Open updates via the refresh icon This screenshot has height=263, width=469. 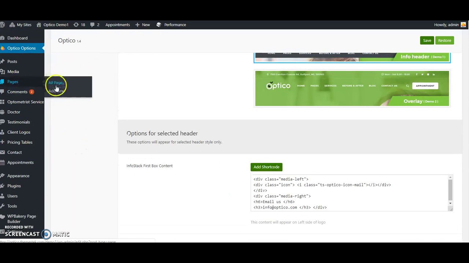pos(76,24)
